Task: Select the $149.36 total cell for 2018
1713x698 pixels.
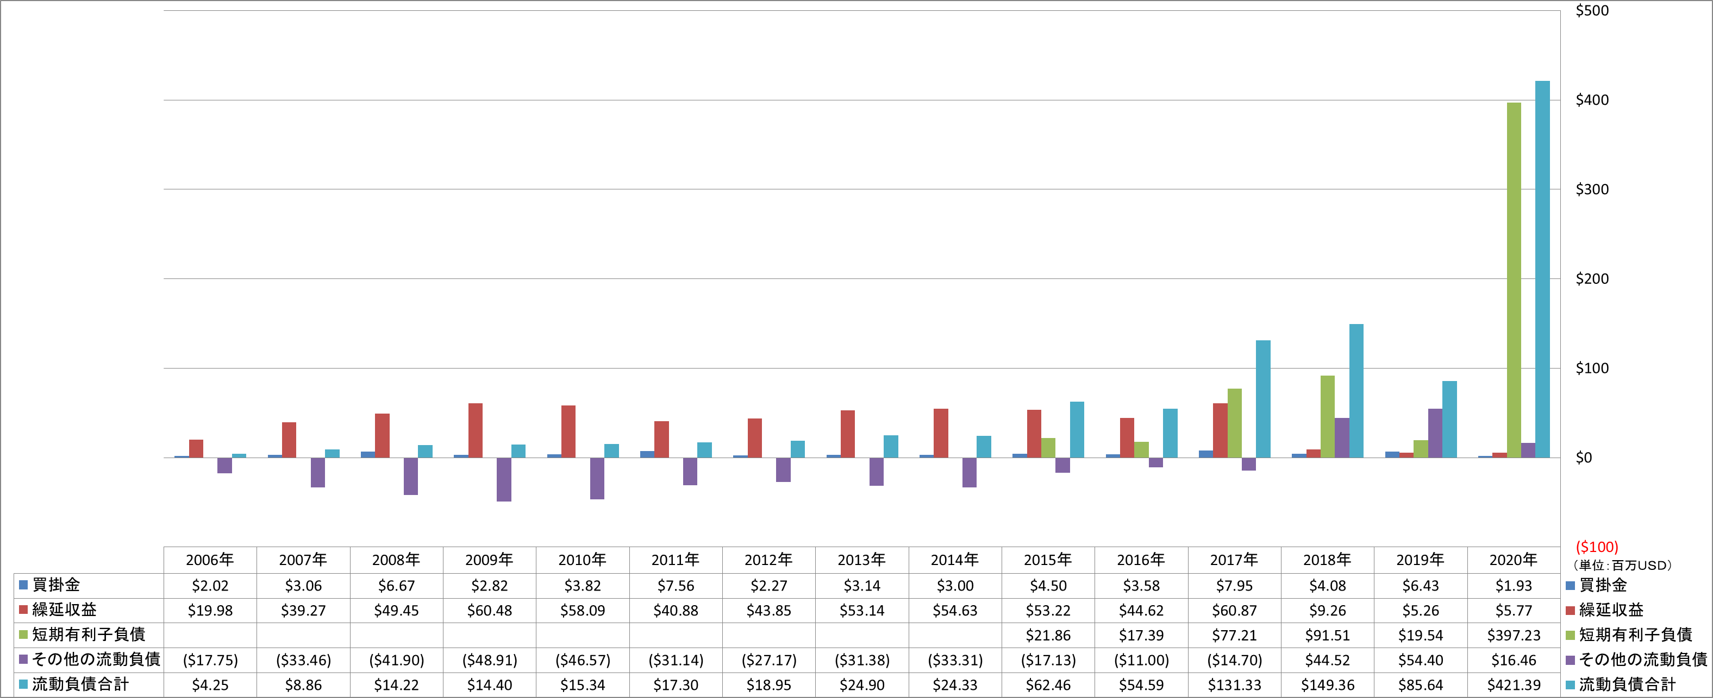Action: coord(1327,685)
